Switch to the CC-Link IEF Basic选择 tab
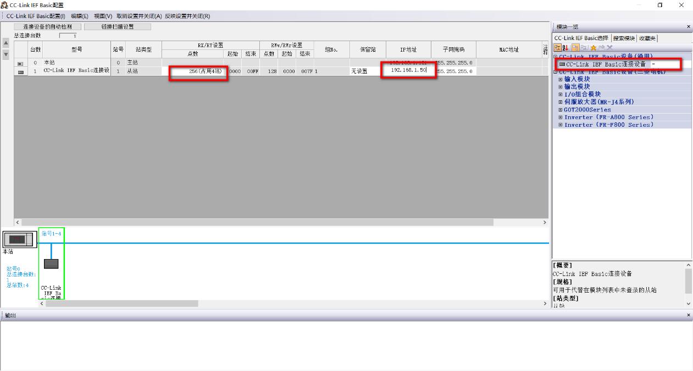This screenshot has height=371, width=693. (581, 38)
